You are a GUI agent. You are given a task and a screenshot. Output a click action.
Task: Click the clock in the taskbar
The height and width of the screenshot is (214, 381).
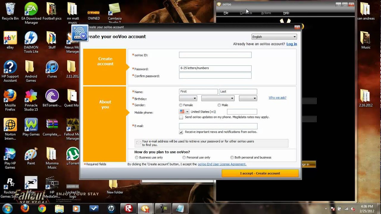366,208
